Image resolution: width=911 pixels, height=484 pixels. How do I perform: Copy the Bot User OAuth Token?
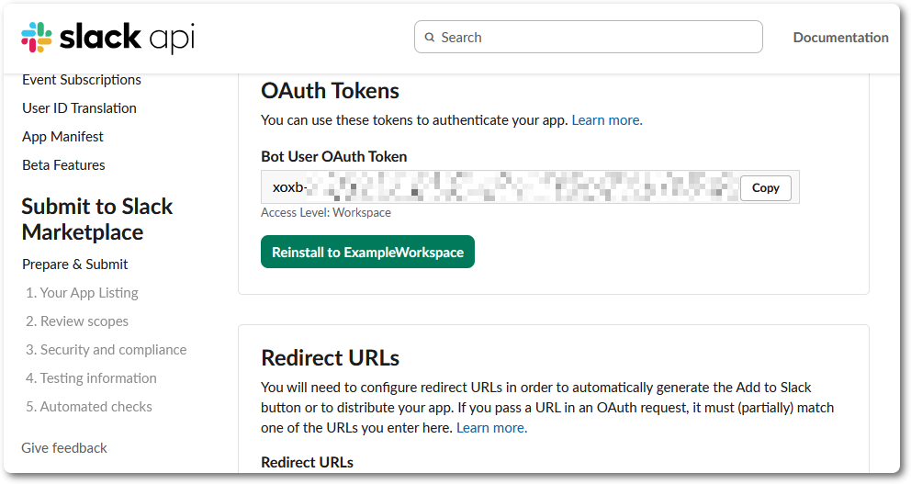click(765, 187)
